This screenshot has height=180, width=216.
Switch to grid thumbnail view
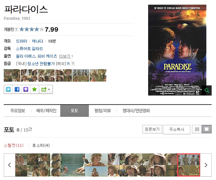[197, 129]
